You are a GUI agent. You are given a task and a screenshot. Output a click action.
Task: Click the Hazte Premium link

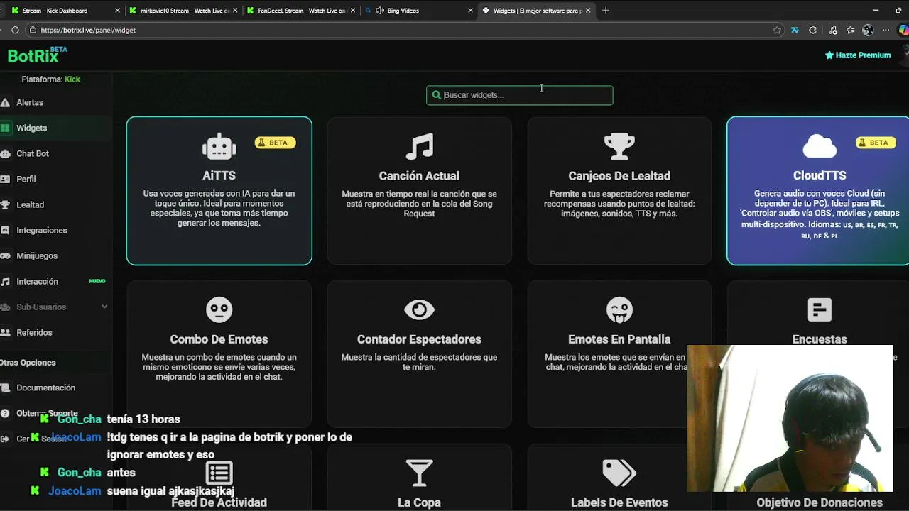(x=858, y=55)
